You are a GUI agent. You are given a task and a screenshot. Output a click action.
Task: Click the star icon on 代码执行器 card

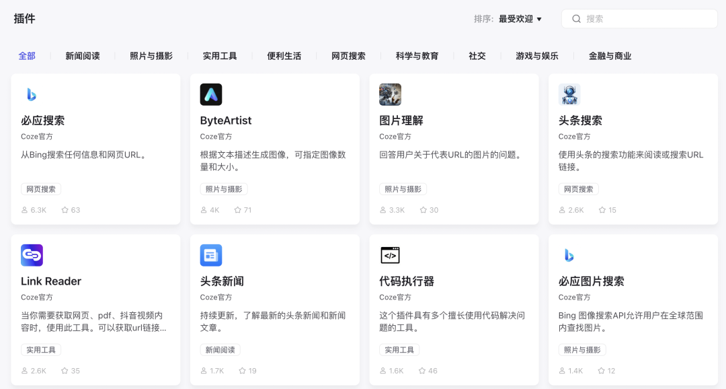click(421, 371)
